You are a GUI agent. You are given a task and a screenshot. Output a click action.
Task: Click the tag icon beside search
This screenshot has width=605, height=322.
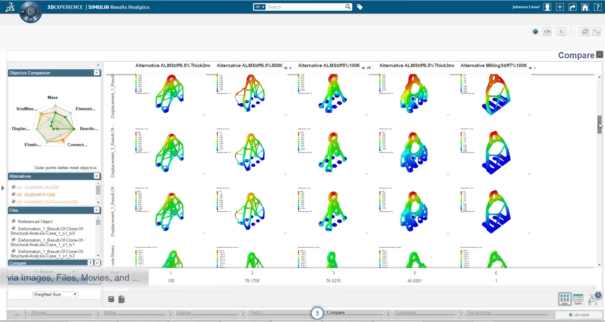tap(360, 7)
